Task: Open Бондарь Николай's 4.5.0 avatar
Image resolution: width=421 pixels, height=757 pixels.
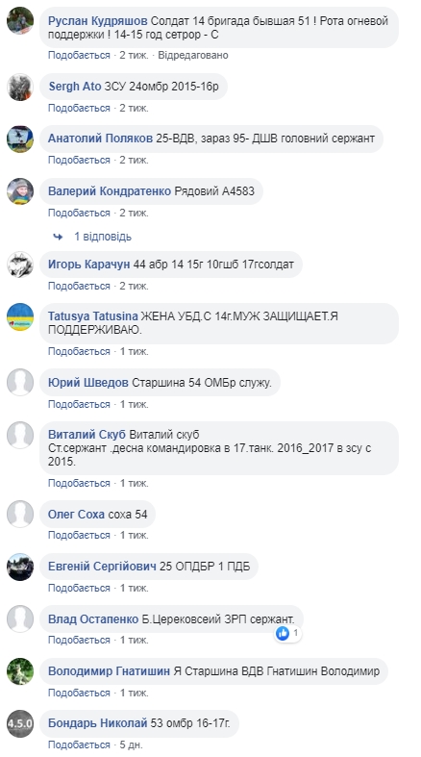Action: (x=20, y=723)
